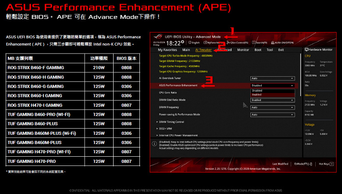This screenshot has width=342, height=194.
Task: Click ROG STRIX B460-I GAMING row
Action: tap(73, 96)
